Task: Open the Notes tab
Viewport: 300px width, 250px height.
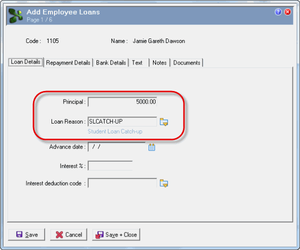Action: pyautogui.click(x=159, y=62)
